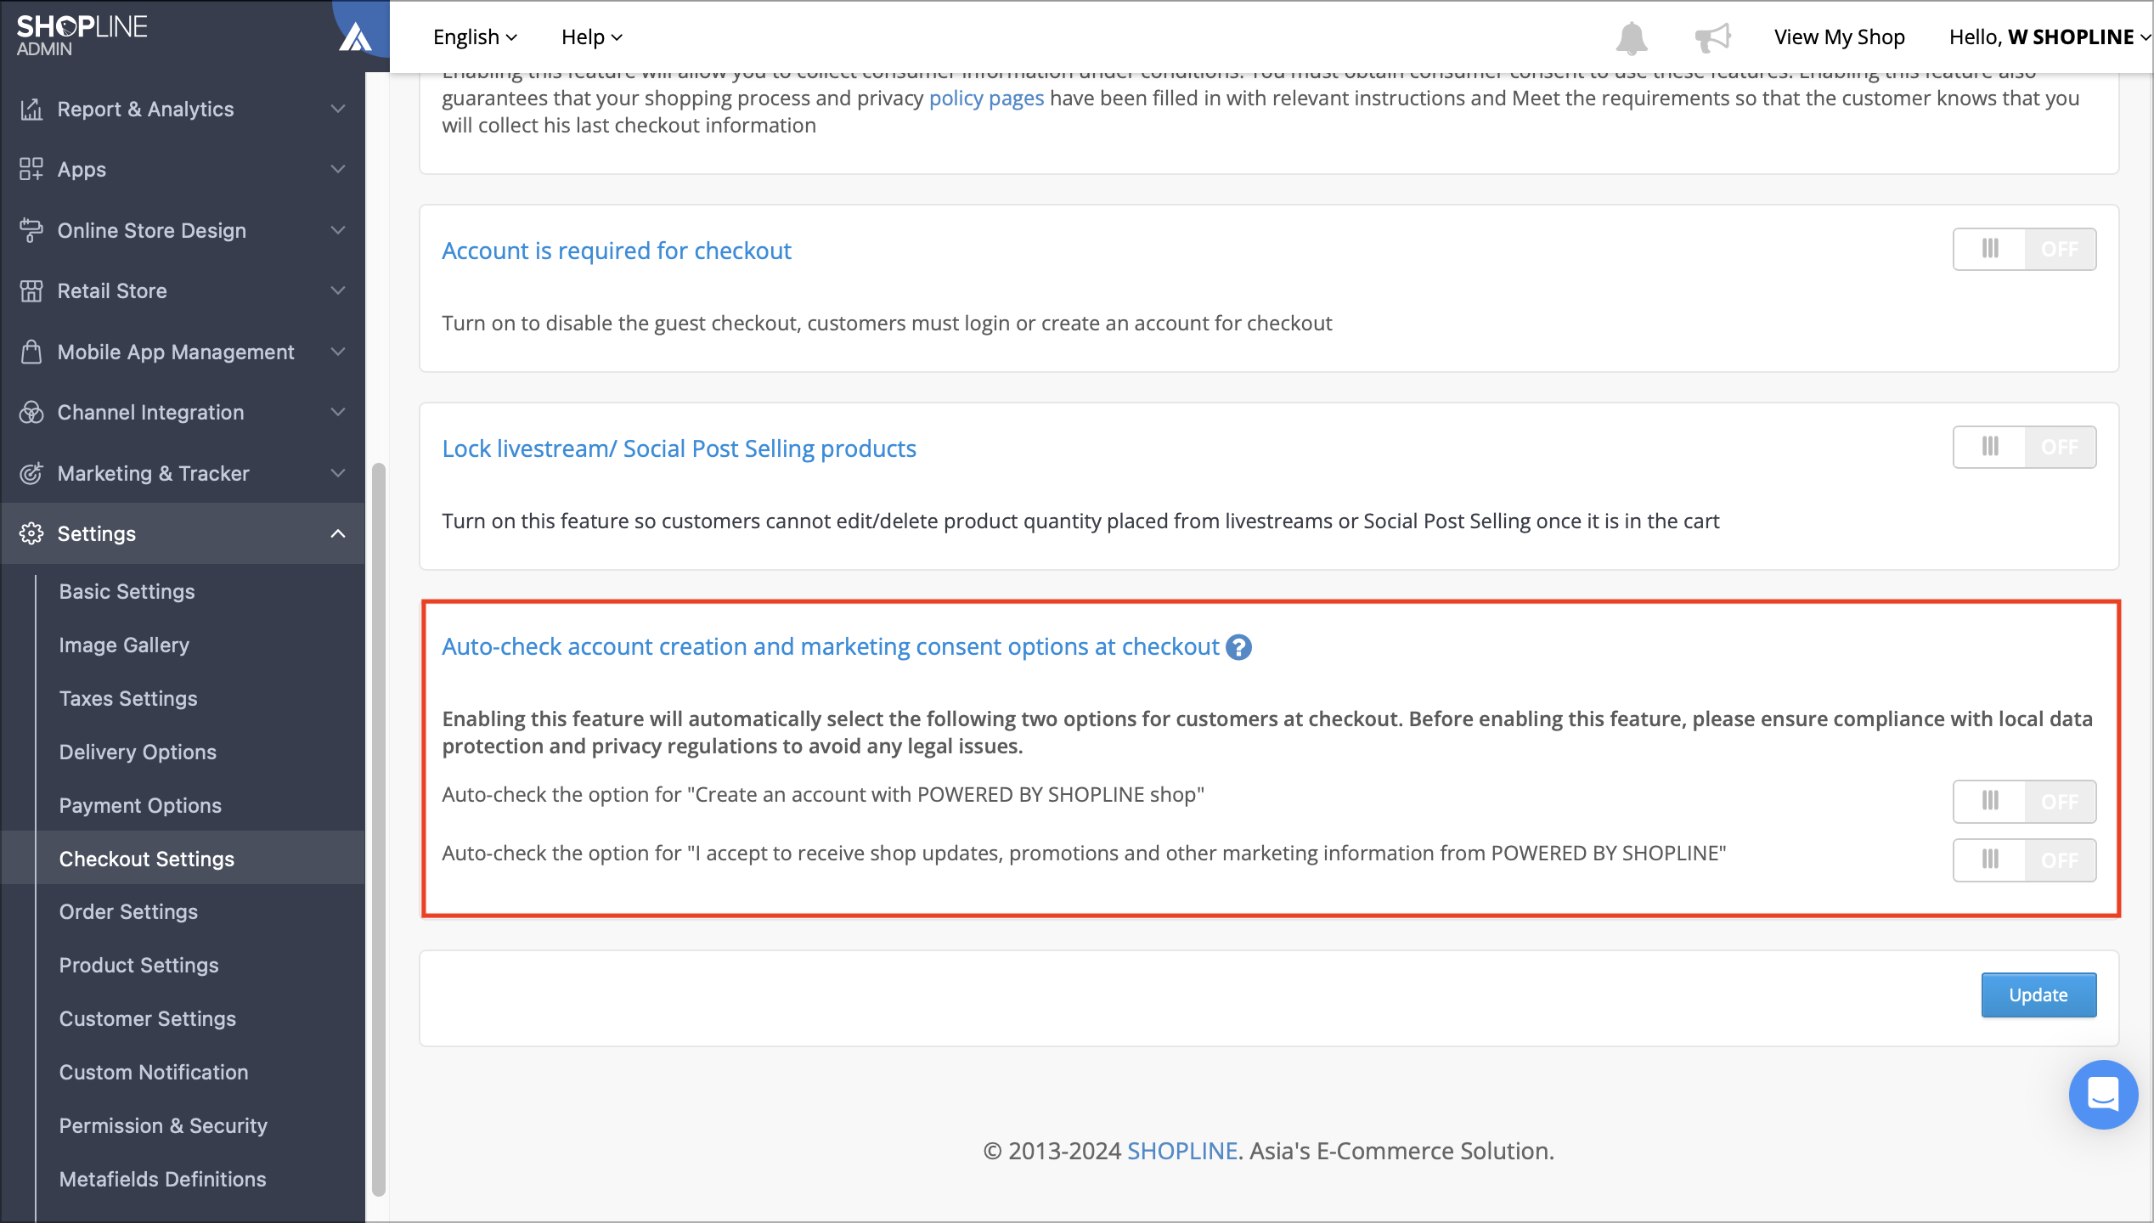The height and width of the screenshot is (1223, 2154).
Task: Click the sidebar vertical scrollbar
Action: tap(378, 828)
